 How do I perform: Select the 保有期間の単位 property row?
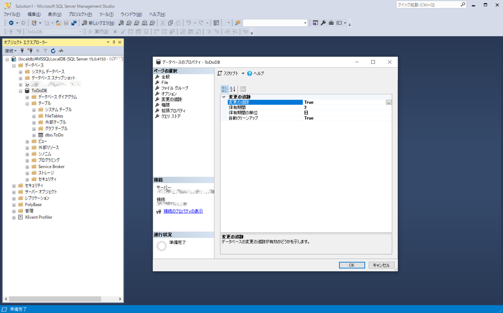[309, 113]
